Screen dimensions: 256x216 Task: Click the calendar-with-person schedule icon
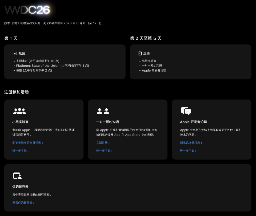click(17, 176)
